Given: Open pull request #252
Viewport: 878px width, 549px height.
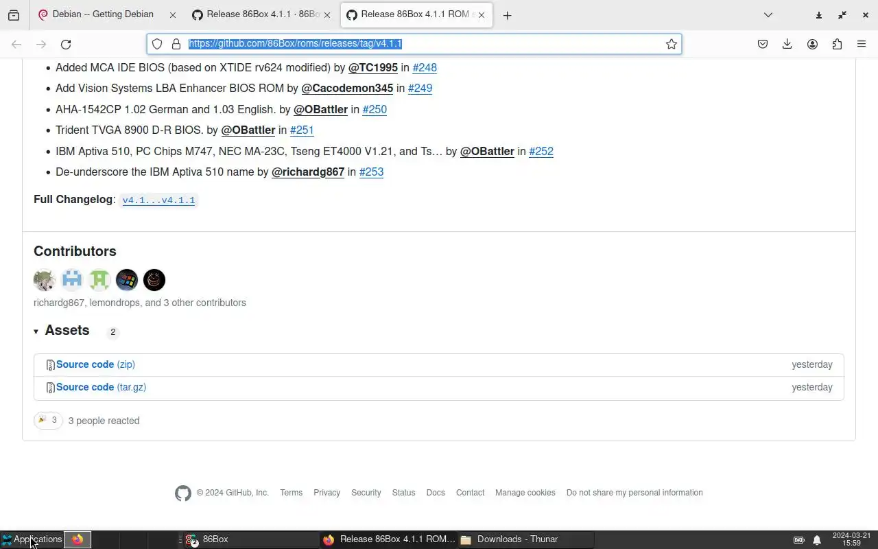Looking at the screenshot, I should [541, 151].
